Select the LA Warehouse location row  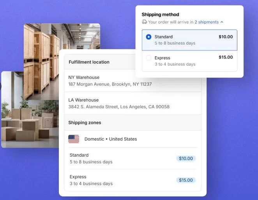click(x=133, y=103)
